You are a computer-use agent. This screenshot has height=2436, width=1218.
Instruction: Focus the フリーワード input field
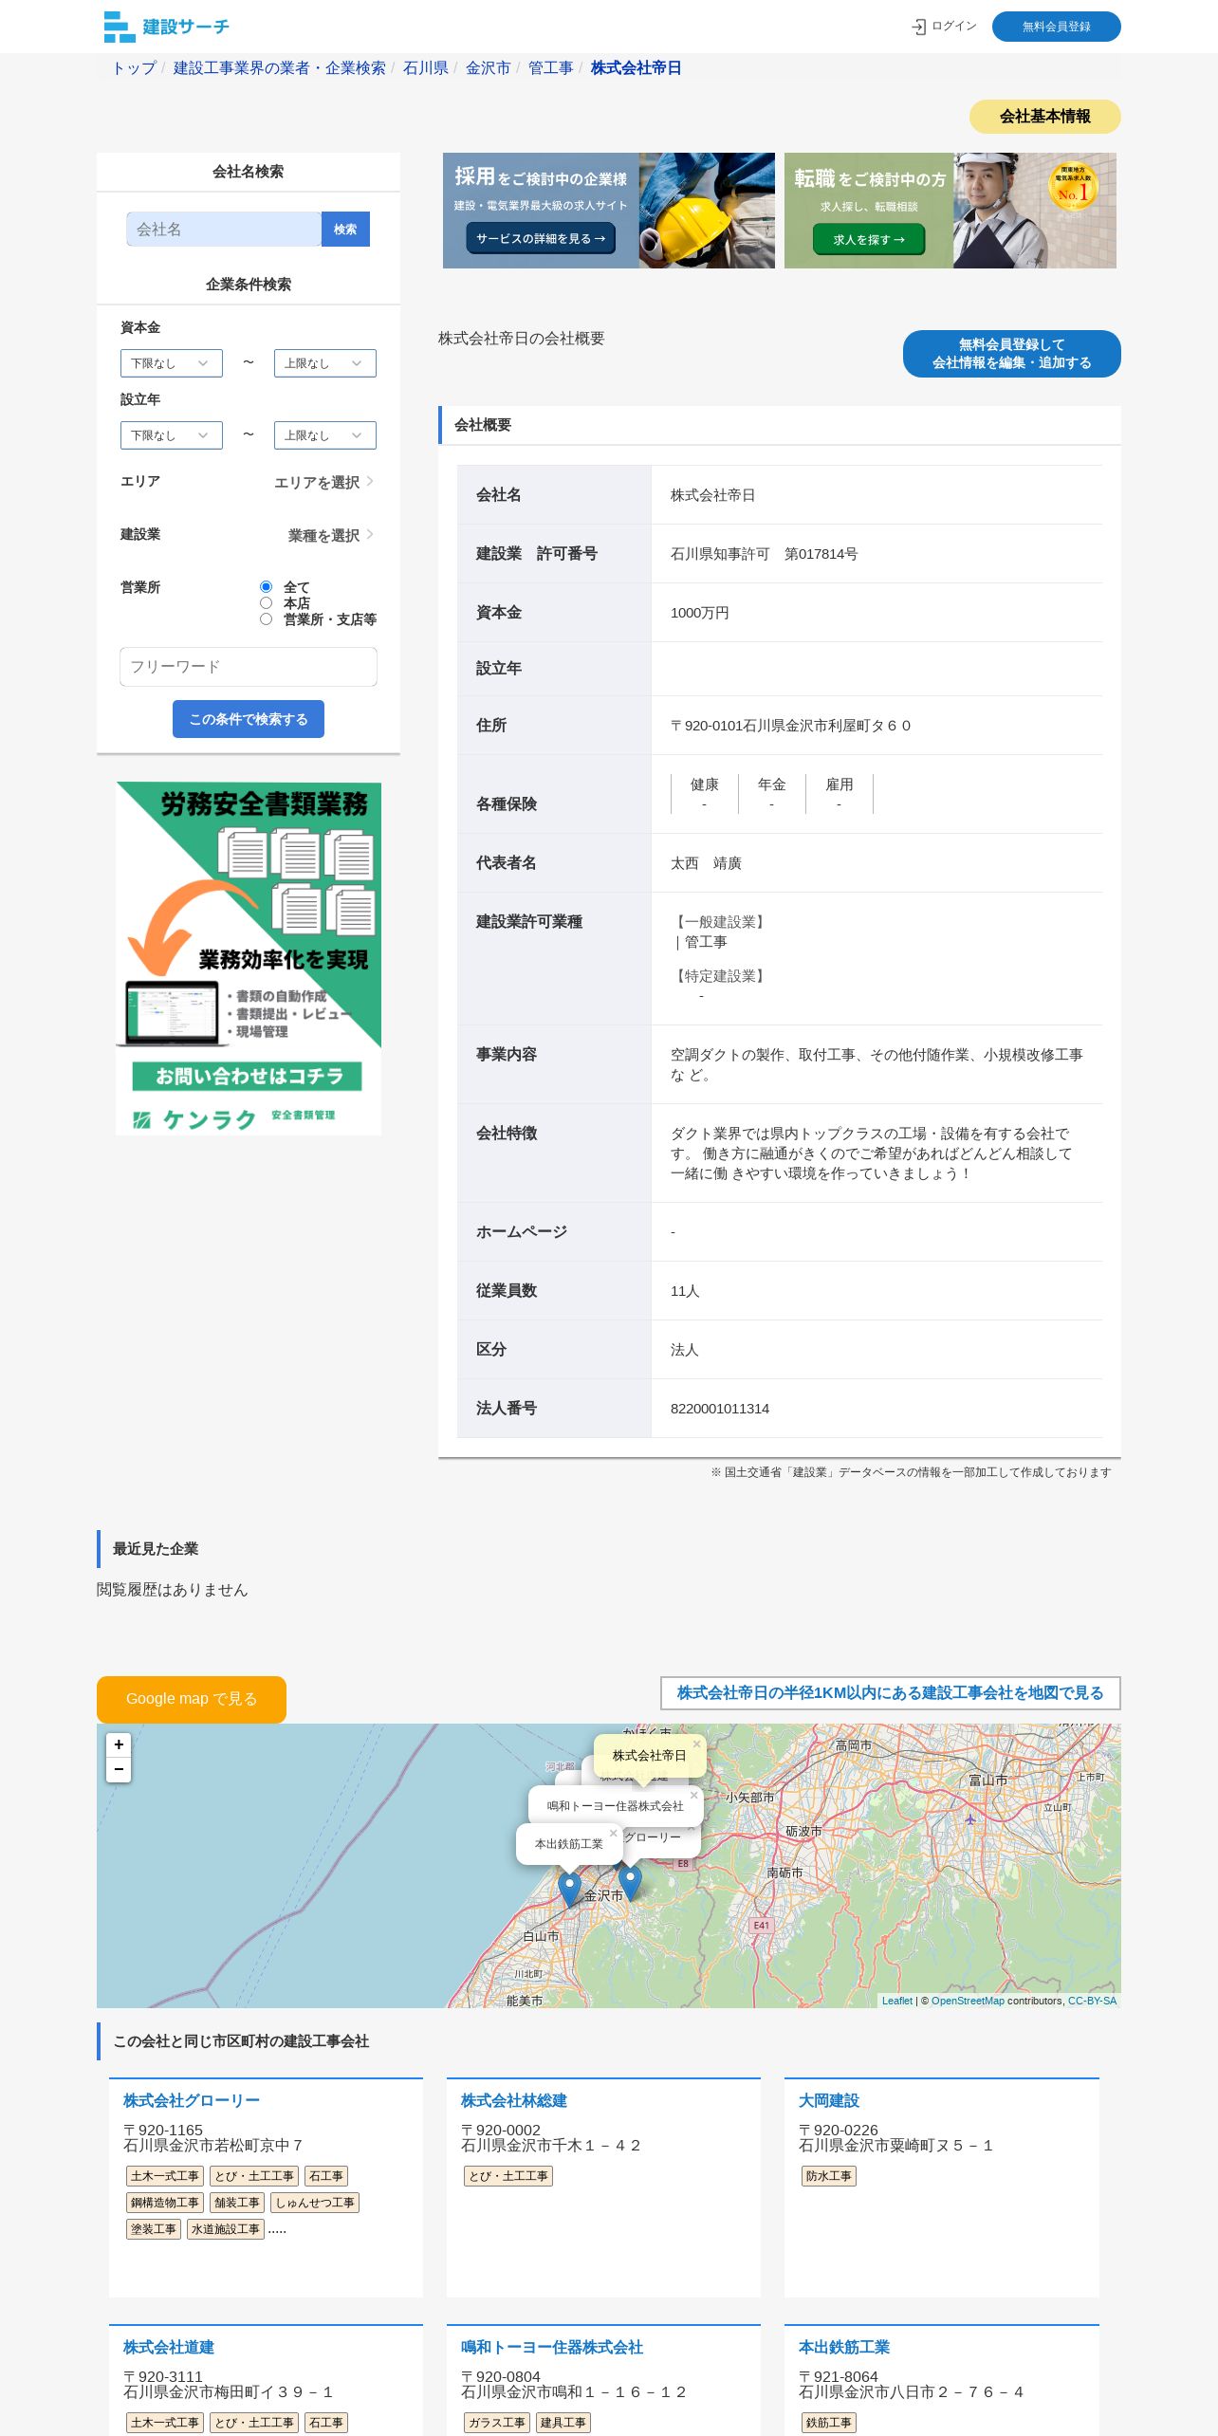tap(249, 667)
